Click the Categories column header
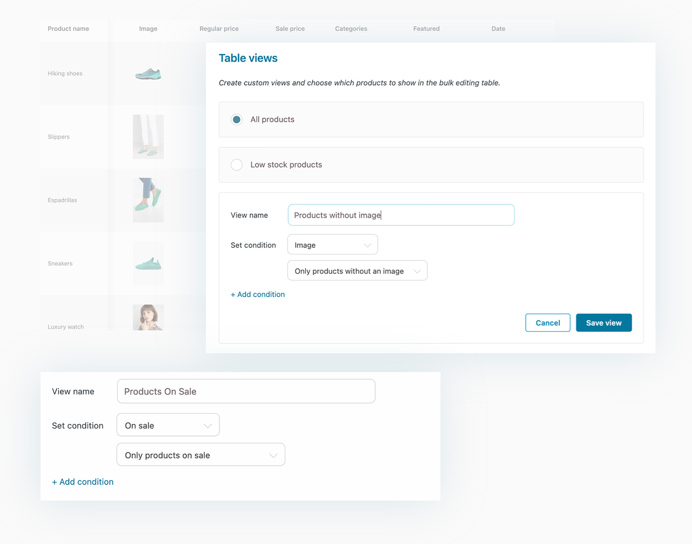The height and width of the screenshot is (544, 692). pyautogui.click(x=351, y=28)
